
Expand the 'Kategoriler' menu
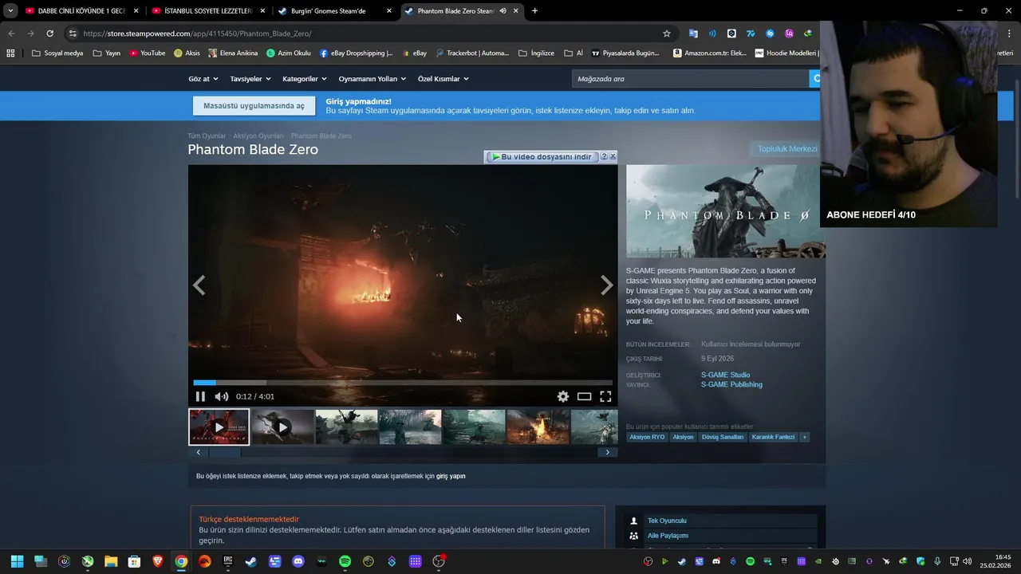305,79
